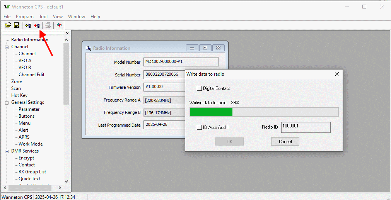
Task: Click the Radio ID input field
Action: (x=306, y=127)
